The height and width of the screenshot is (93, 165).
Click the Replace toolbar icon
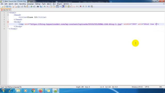click(x=41, y=6)
